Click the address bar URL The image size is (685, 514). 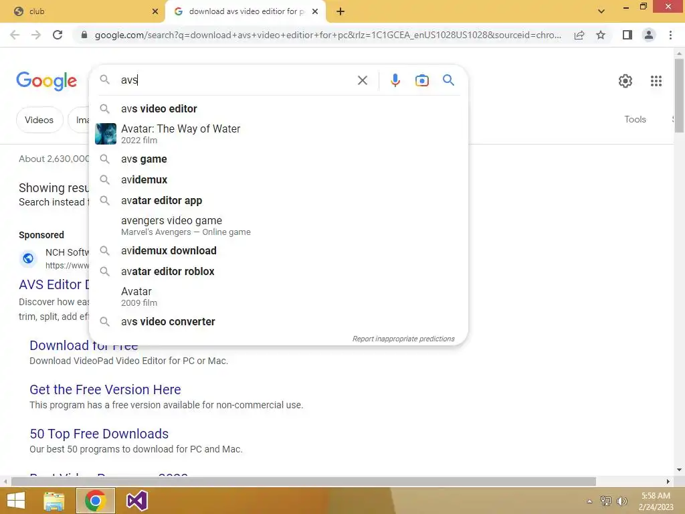(328, 35)
